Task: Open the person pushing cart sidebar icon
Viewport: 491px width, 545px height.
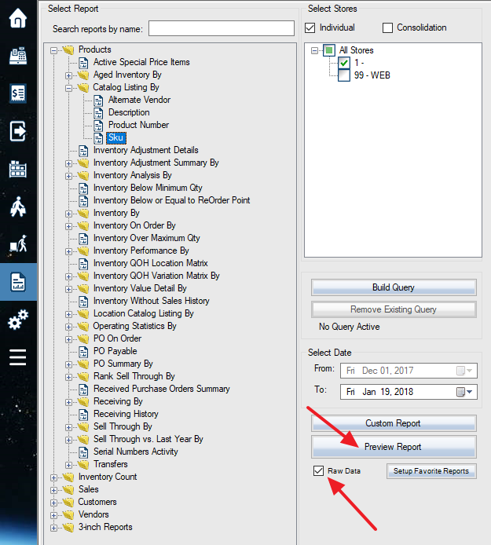Action: click(x=18, y=243)
